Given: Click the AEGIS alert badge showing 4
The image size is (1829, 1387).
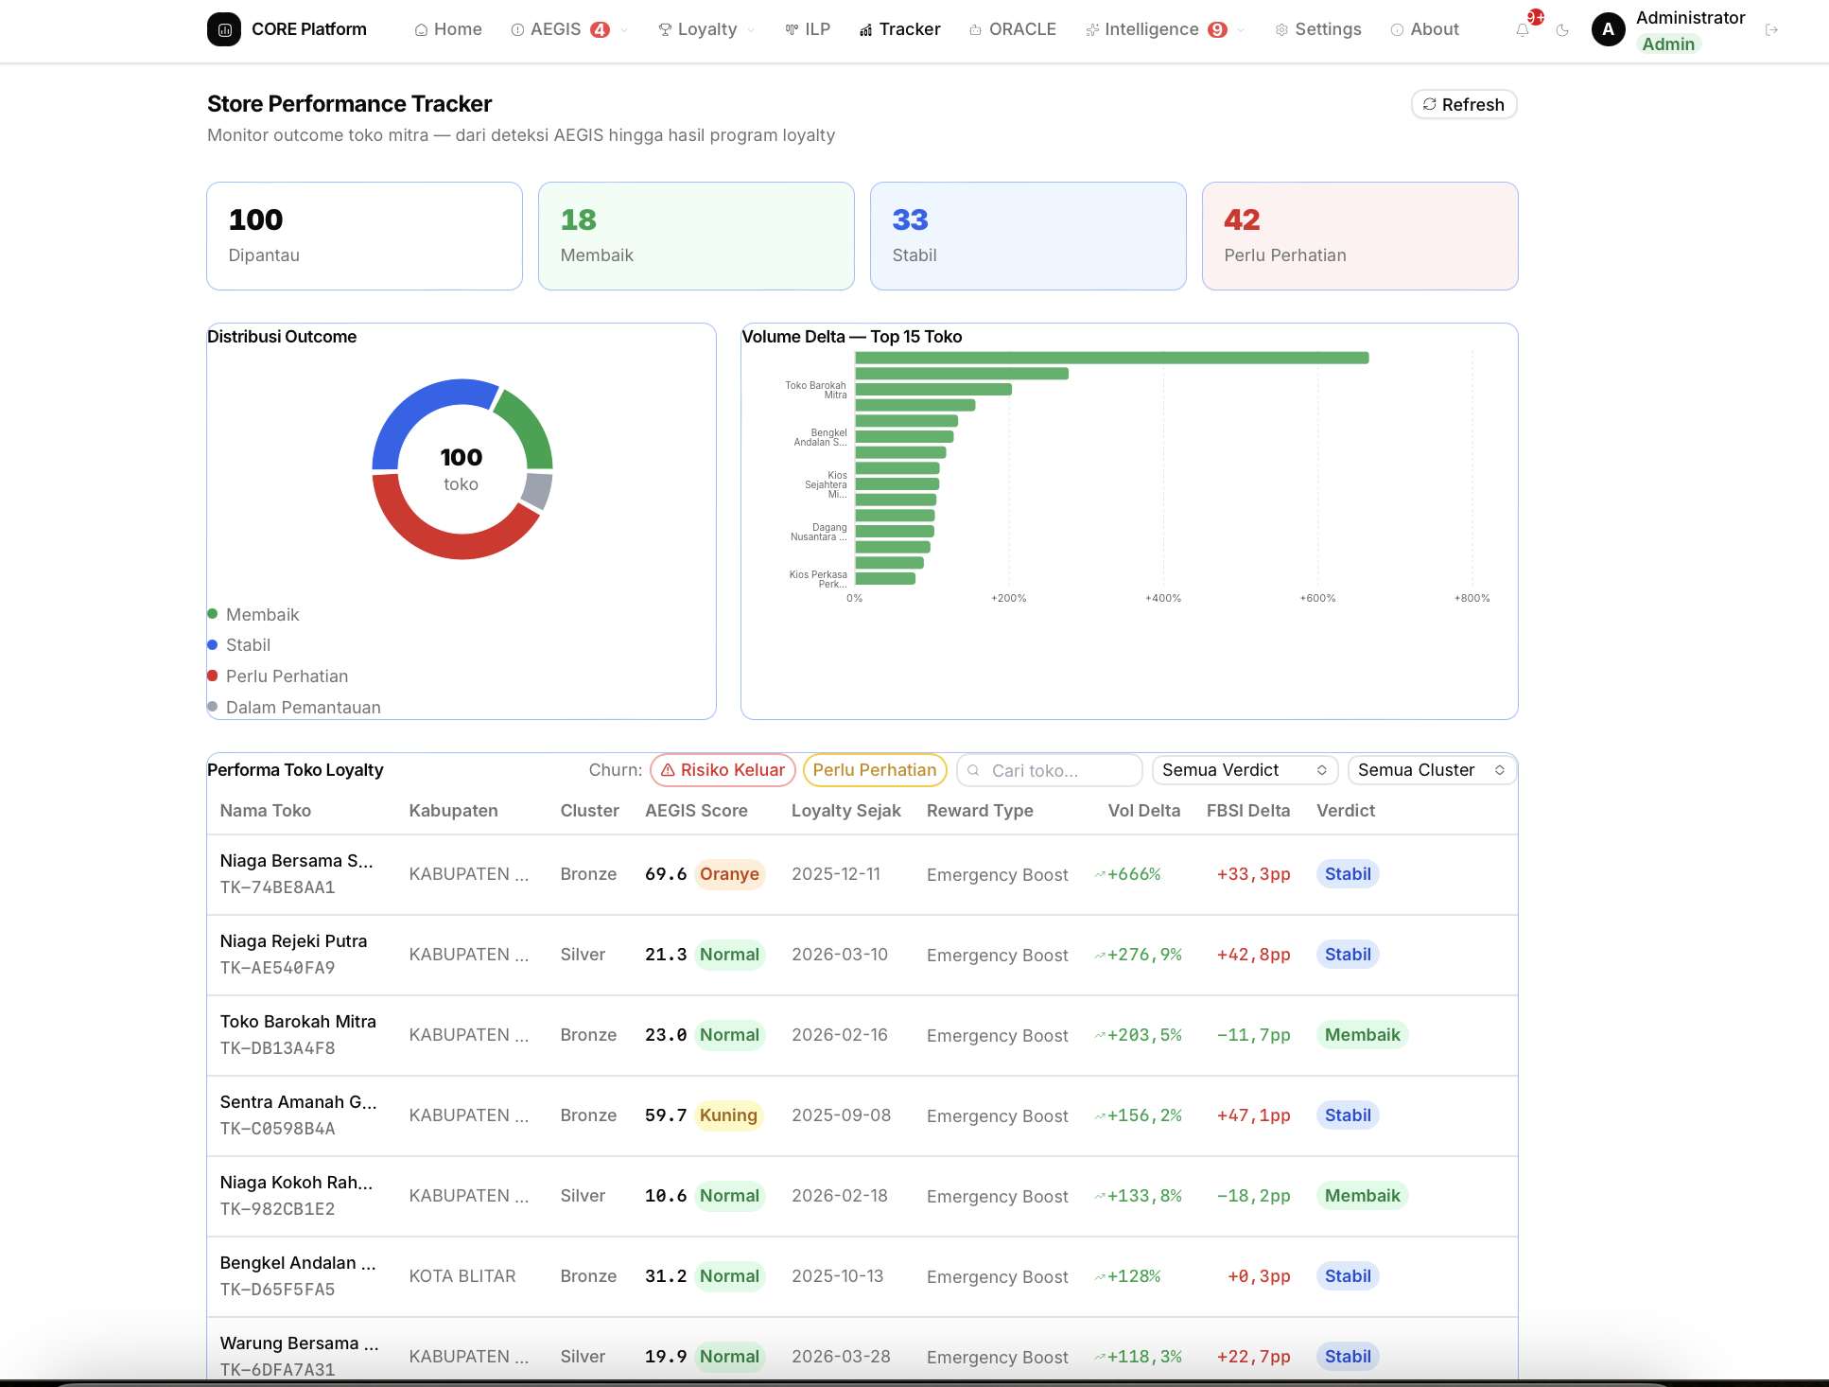Looking at the screenshot, I should click(600, 29).
